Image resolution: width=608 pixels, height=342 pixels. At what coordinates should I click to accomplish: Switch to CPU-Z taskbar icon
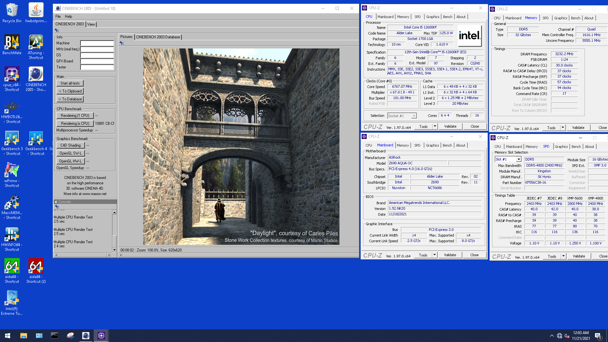point(101,336)
